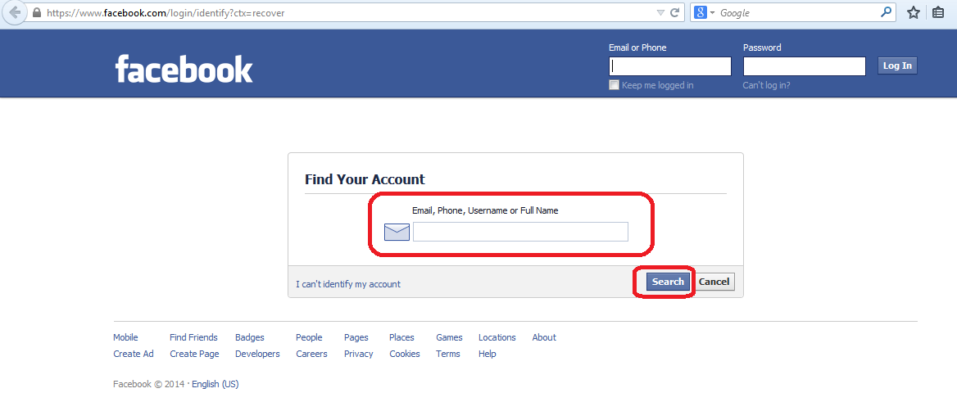Bookmark this page with the star icon
This screenshot has height=402, width=957.
click(913, 12)
